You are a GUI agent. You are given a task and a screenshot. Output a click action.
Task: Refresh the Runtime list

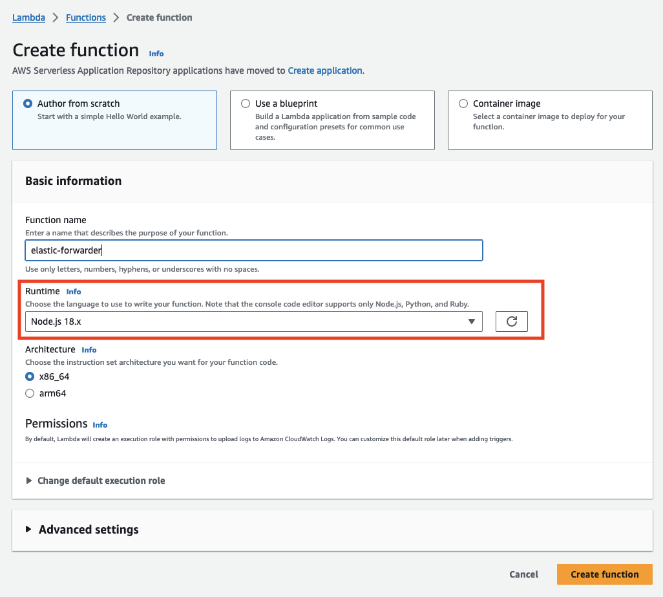511,321
